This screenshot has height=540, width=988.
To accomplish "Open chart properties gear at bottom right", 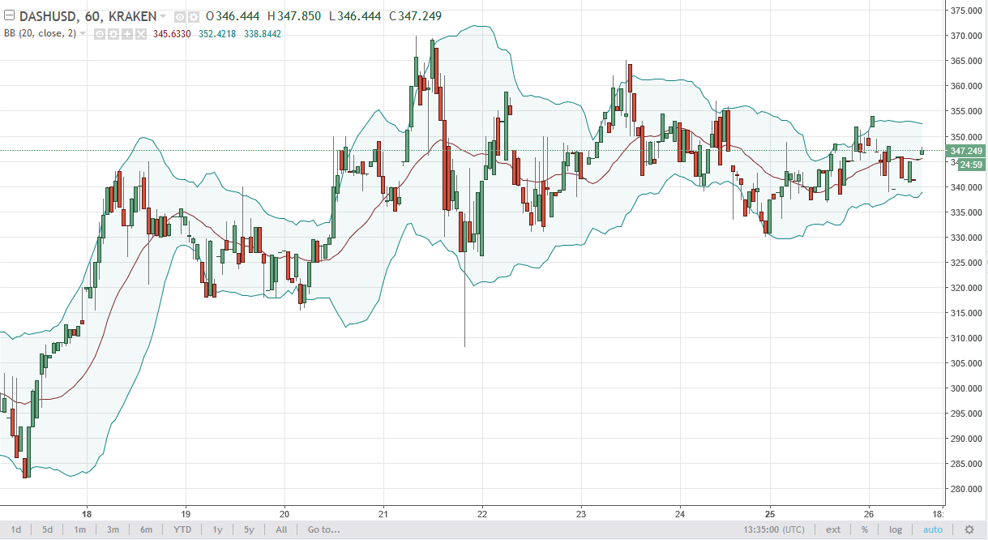I will point(969,529).
